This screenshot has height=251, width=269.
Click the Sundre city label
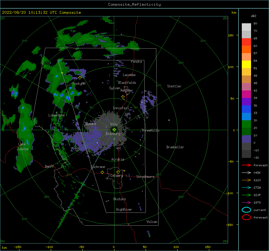(91, 124)
